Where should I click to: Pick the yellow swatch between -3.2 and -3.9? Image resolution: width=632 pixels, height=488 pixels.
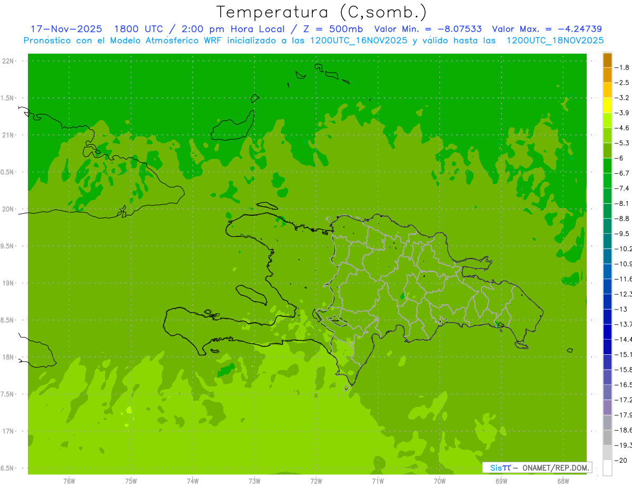(607, 105)
